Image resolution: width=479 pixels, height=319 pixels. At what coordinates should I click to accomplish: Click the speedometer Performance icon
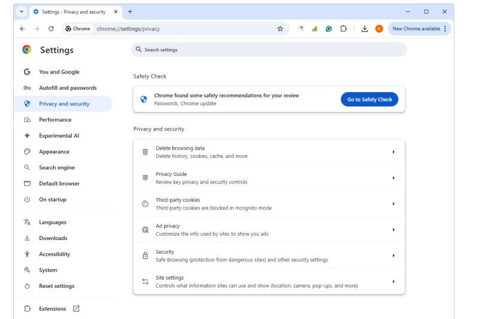pyautogui.click(x=27, y=120)
